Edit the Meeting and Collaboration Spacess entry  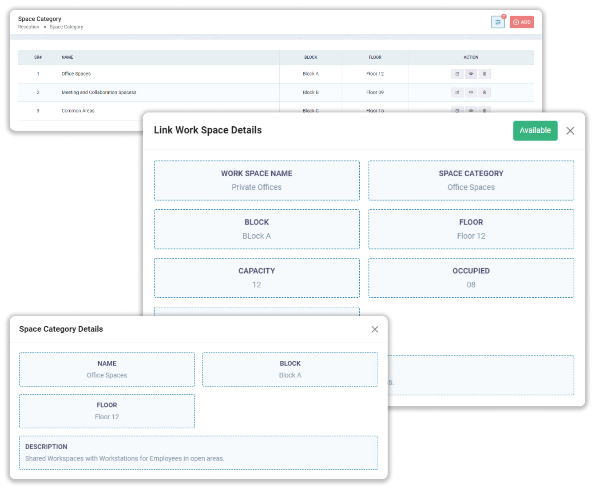tap(457, 92)
